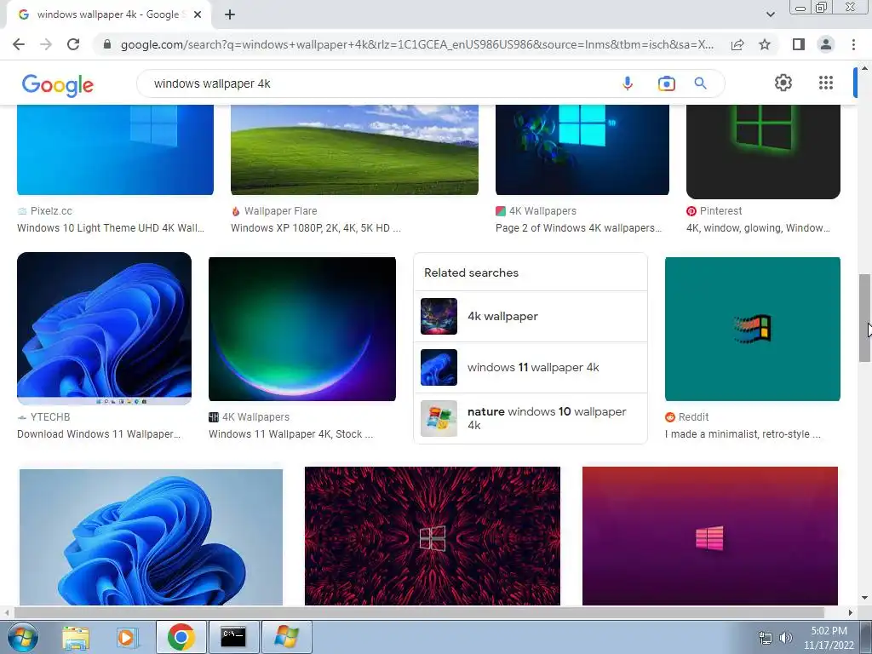
Task: Close the windows wallpaper 4k tab
Action: 198,15
